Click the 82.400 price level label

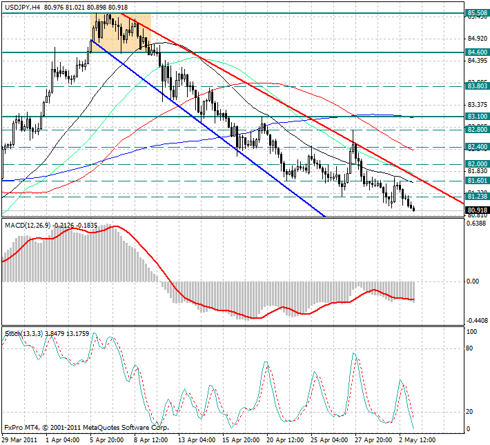(477, 146)
